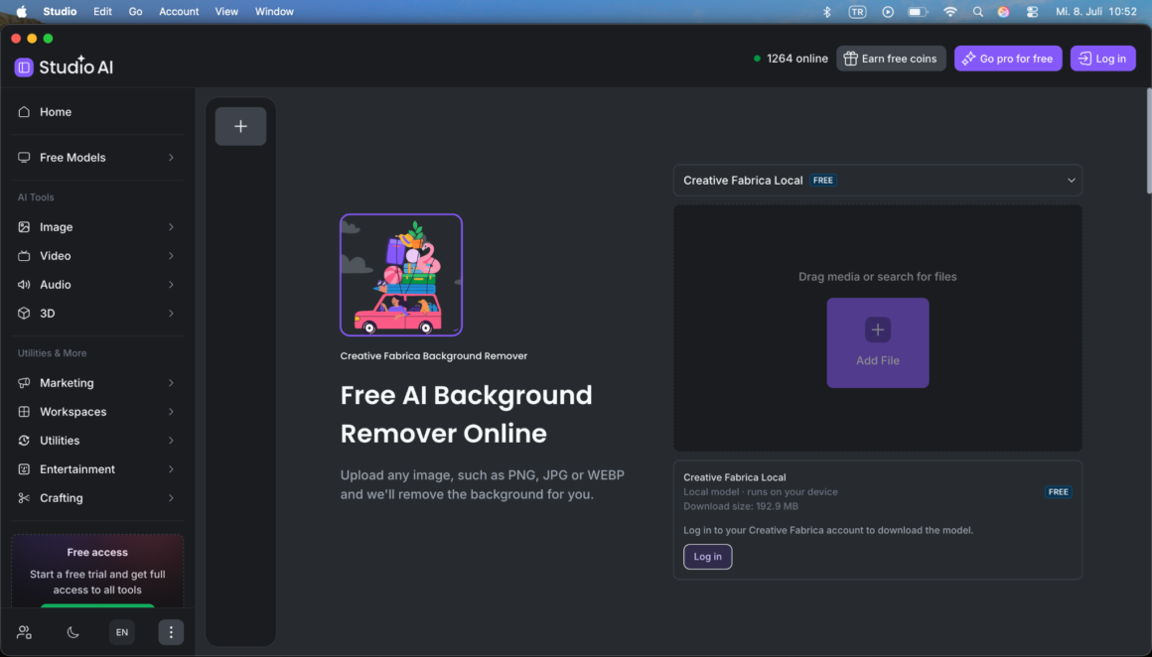Screen dimensions: 1152x657
Task: Open the View menu
Action: 226,12
